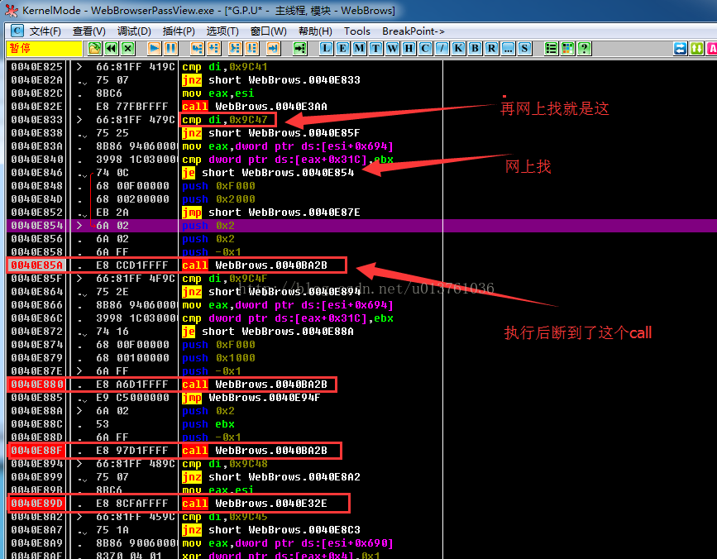Pause execution with the pause icon
Screen dimensions: 717x559
[171, 49]
